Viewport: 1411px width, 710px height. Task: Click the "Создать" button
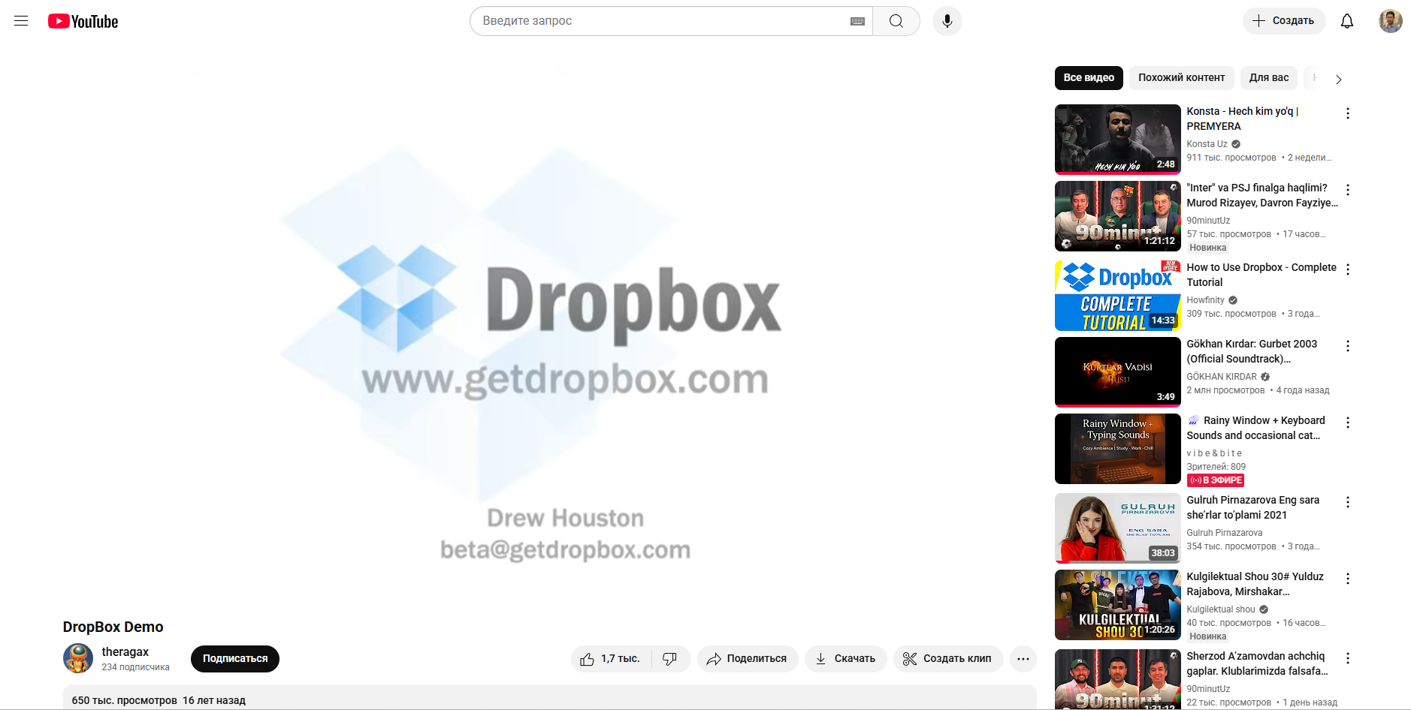[x=1284, y=21]
